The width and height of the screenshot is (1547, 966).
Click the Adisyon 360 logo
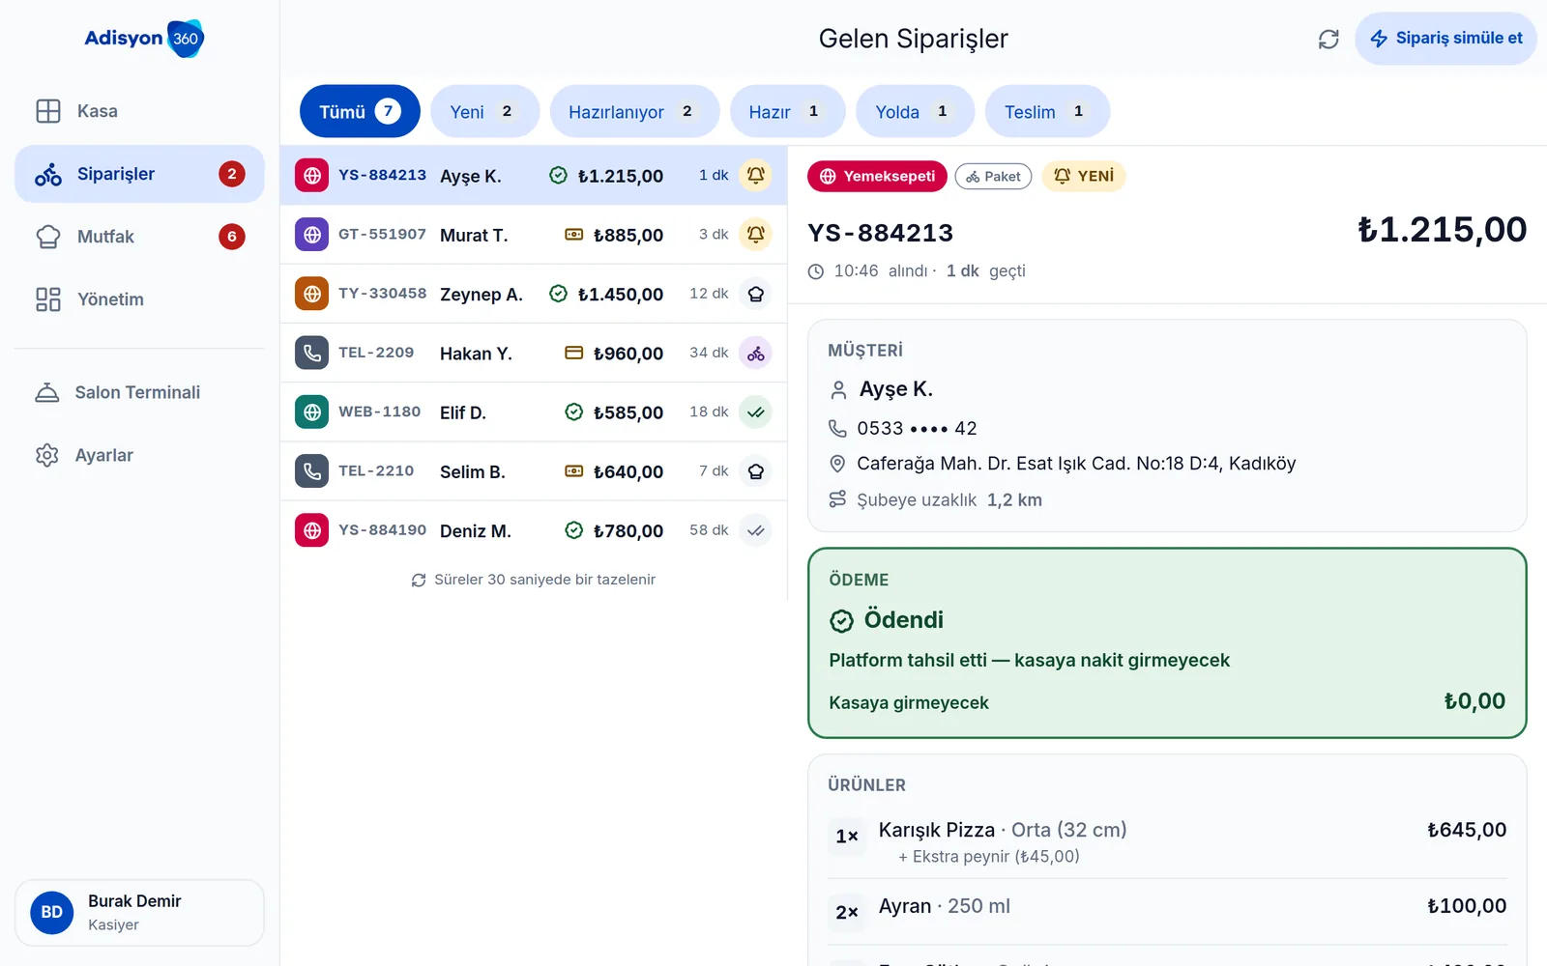click(144, 39)
